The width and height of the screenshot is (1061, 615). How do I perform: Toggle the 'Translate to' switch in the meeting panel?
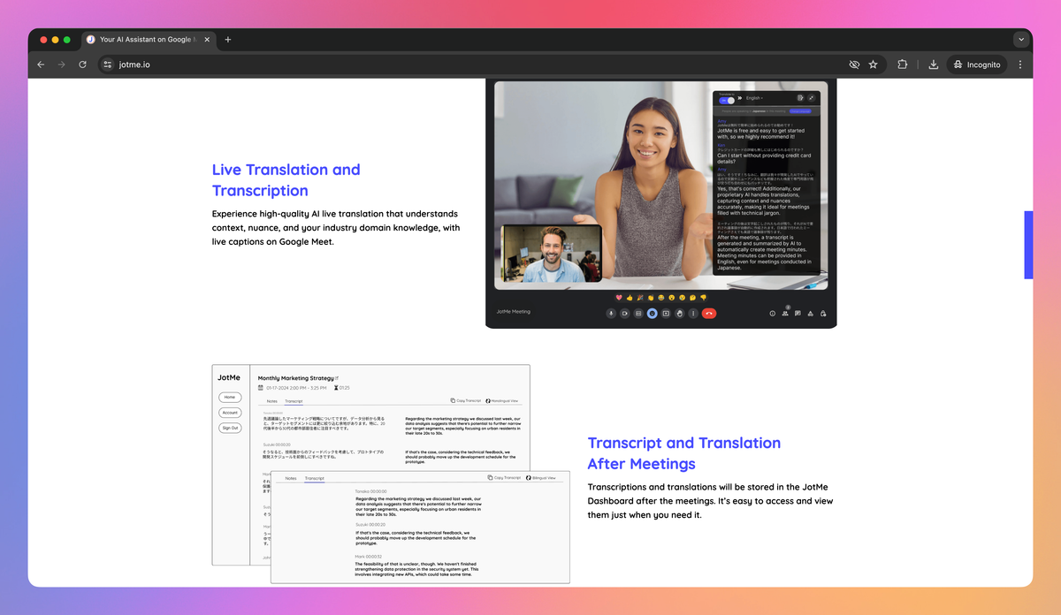click(727, 101)
